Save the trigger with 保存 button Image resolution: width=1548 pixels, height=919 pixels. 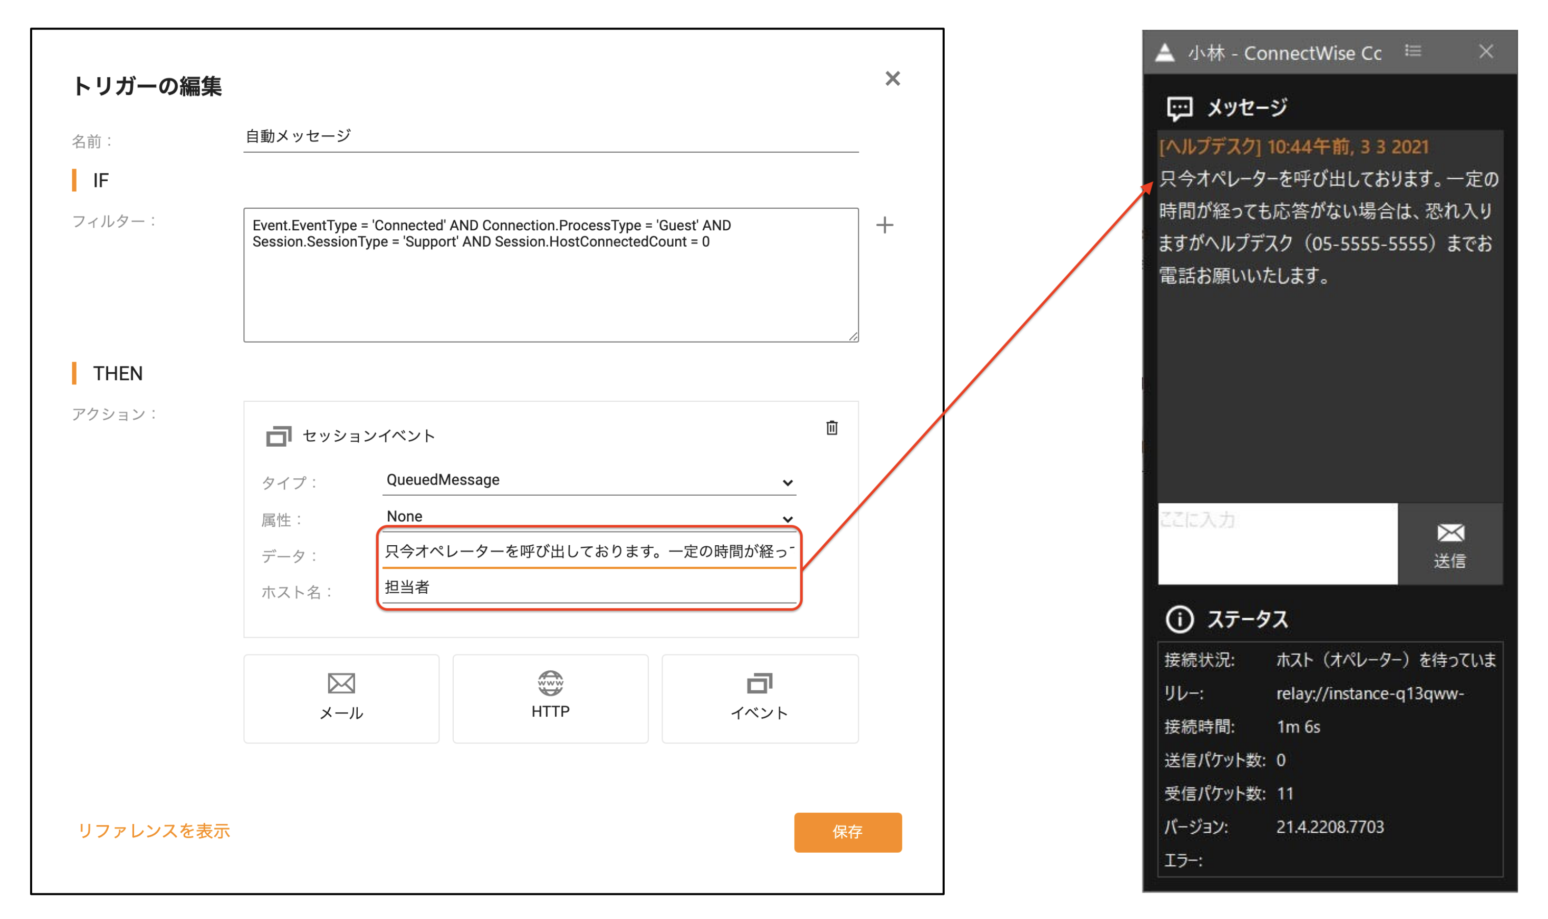[x=847, y=832]
